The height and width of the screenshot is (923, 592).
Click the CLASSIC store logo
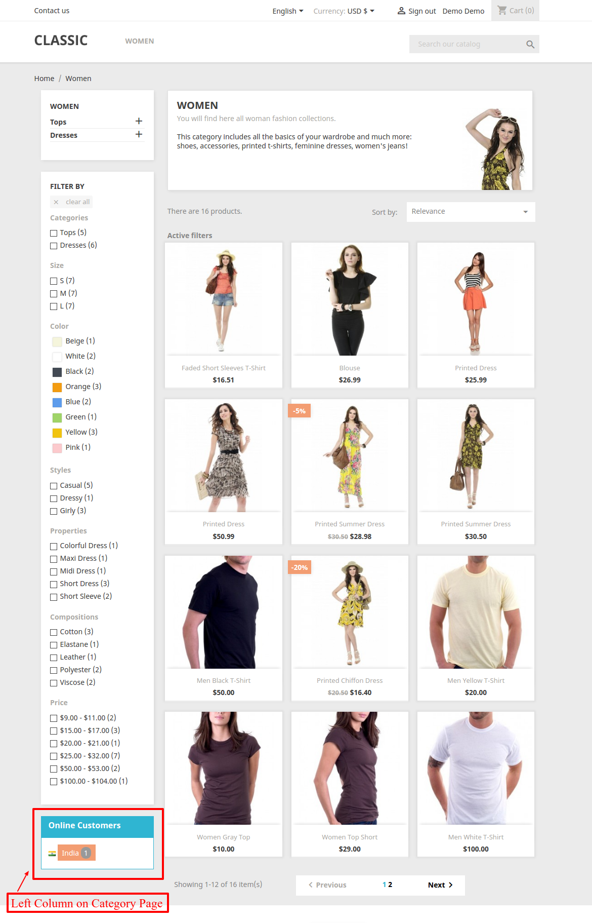click(x=61, y=41)
